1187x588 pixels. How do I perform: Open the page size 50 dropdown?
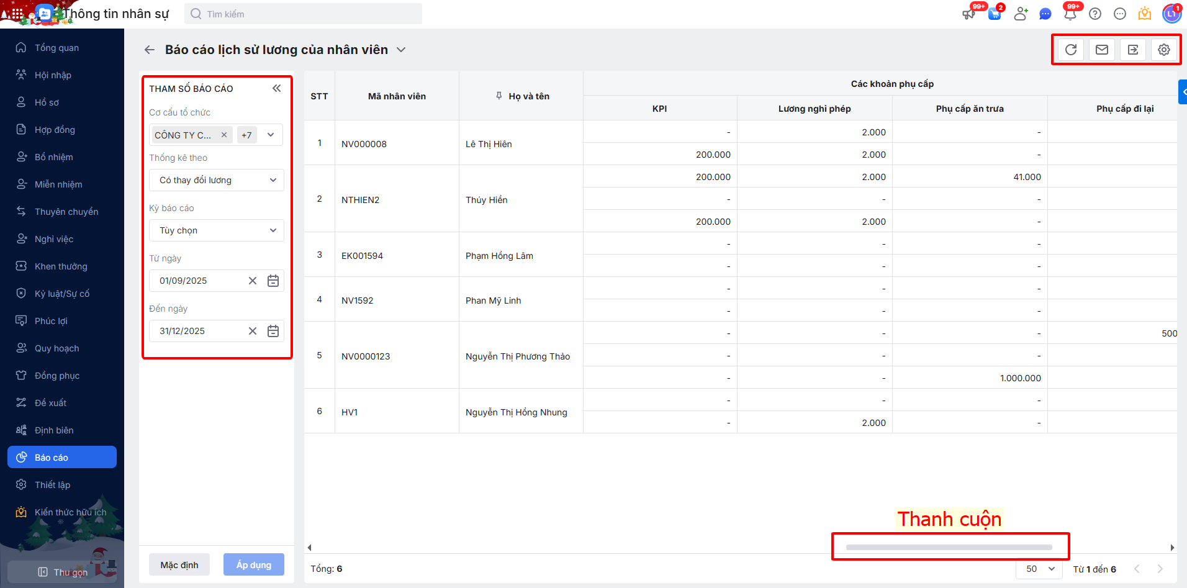click(x=1040, y=569)
